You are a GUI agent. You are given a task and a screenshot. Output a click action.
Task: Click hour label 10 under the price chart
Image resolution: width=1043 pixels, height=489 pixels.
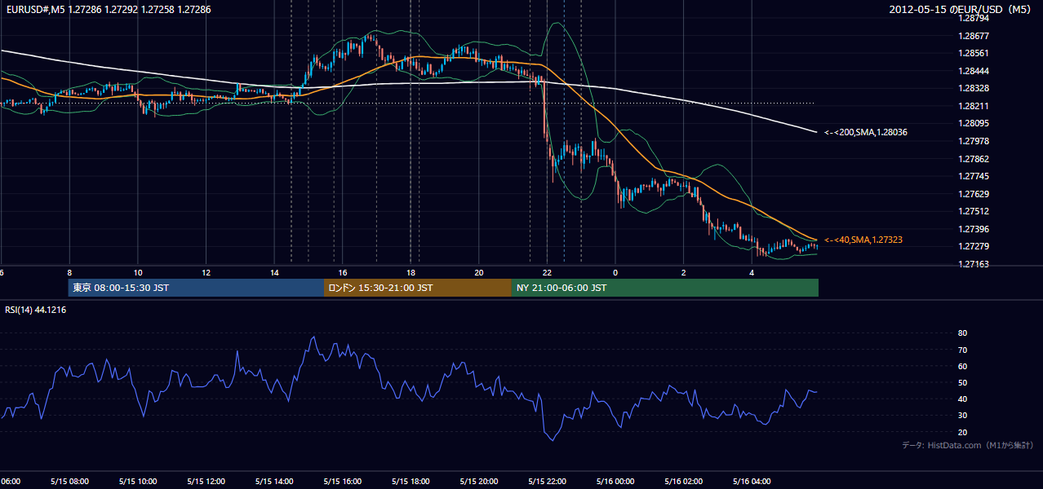[x=138, y=272]
